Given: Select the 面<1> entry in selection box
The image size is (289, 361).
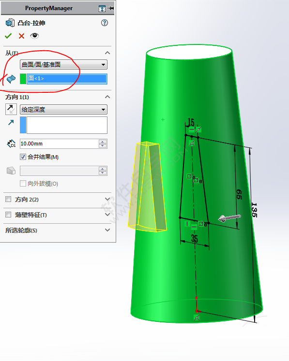Looking at the screenshot, I should (67, 79).
